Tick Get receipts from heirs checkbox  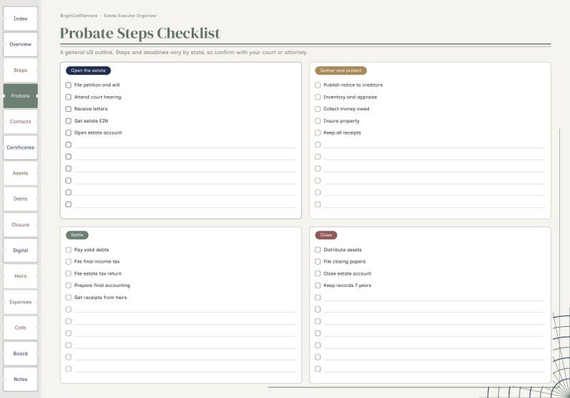click(x=68, y=298)
